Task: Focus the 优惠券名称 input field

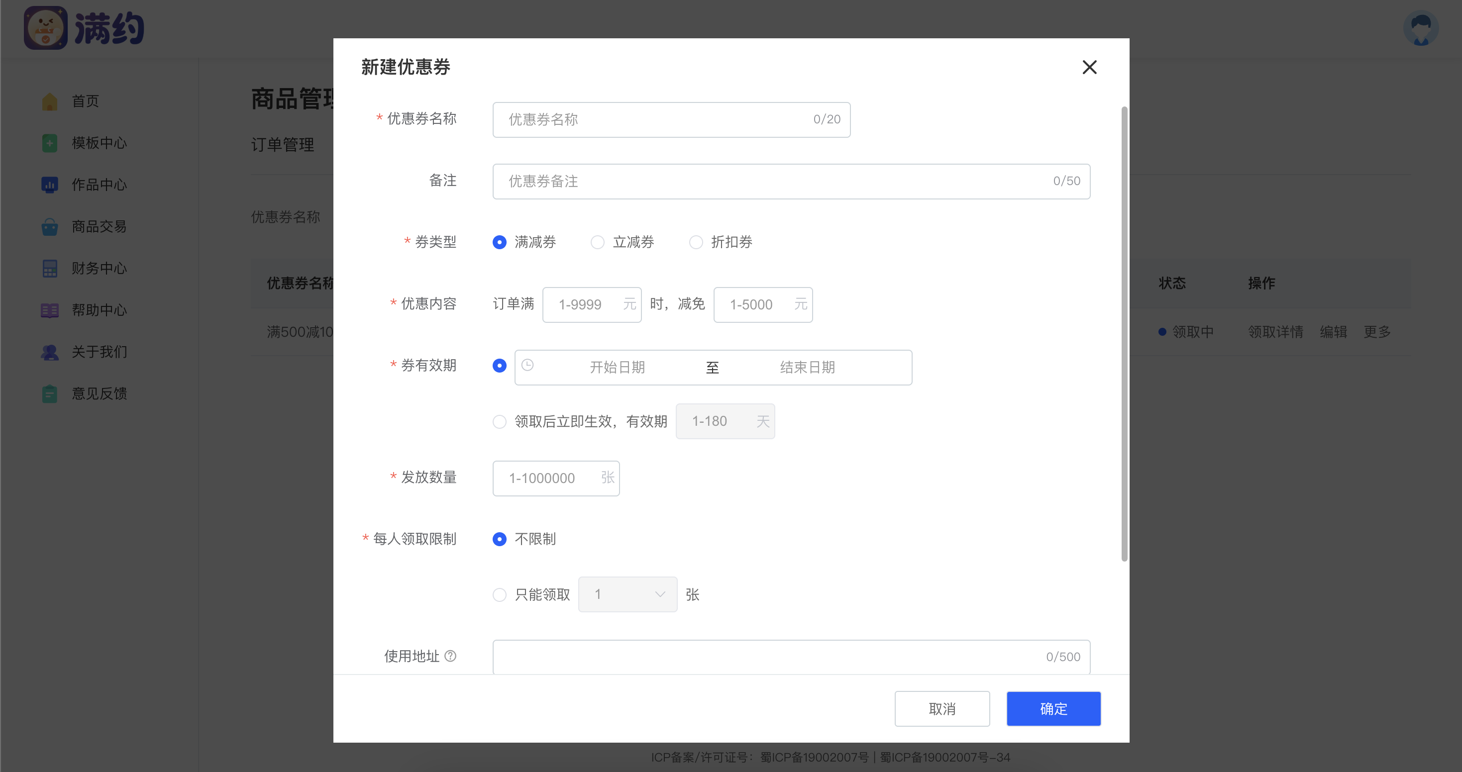Action: (671, 120)
